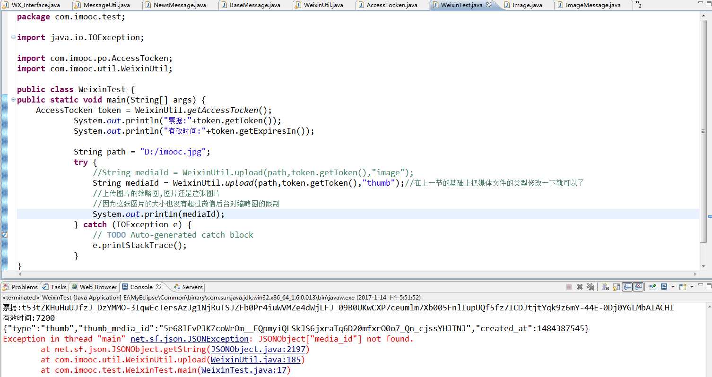The height and width of the screenshot is (377, 712).
Task: Click the Servers tab icon
Action: [177, 287]
